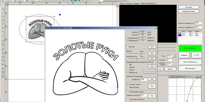Click the Тест button beside Pixels/inch field
Image resolution: width=205 pixels, height=102 pixels.
click(152, 79)
